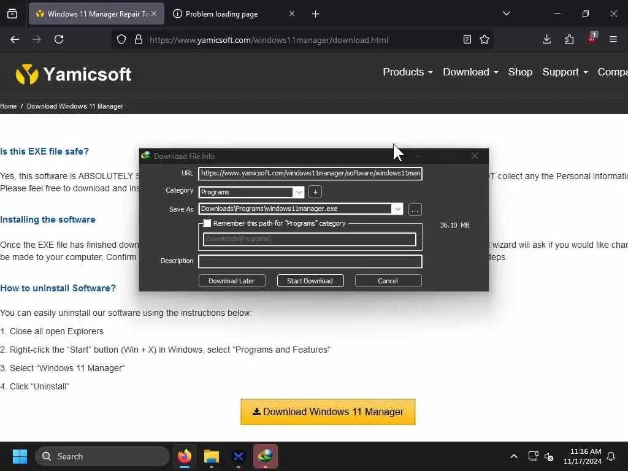Expand the Save As path dropdown

point(397,209)
